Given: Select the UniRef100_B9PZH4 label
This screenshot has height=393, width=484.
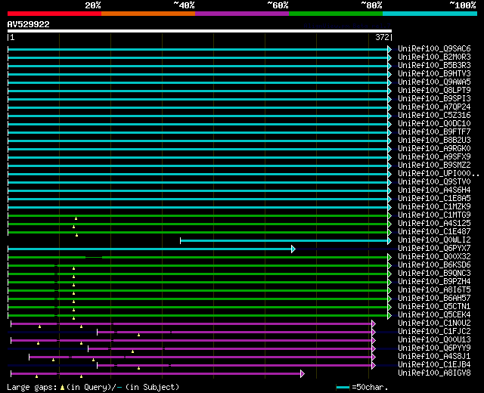Looking at the screenshot, I should [434, 282].
